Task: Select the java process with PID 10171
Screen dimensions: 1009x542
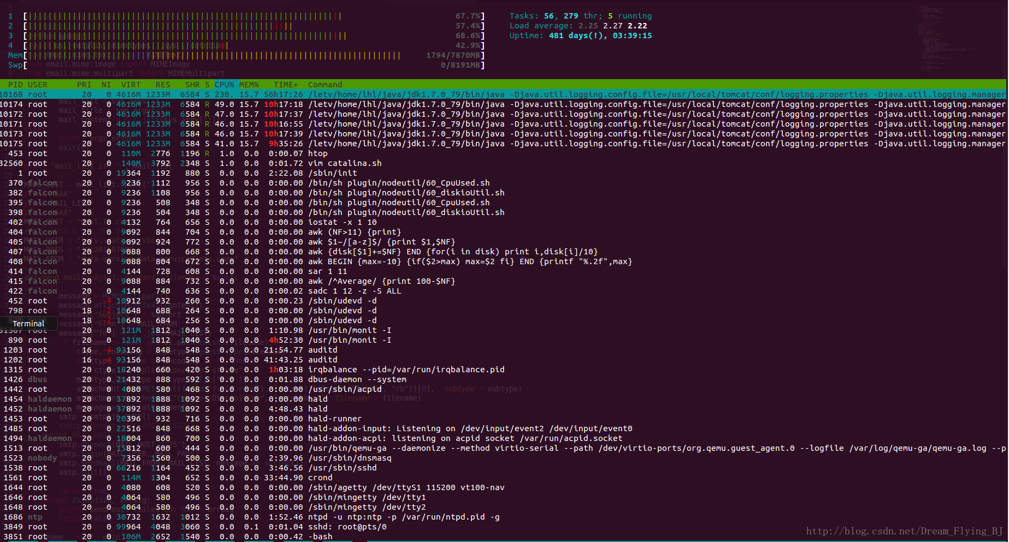Action: (503, 124)
